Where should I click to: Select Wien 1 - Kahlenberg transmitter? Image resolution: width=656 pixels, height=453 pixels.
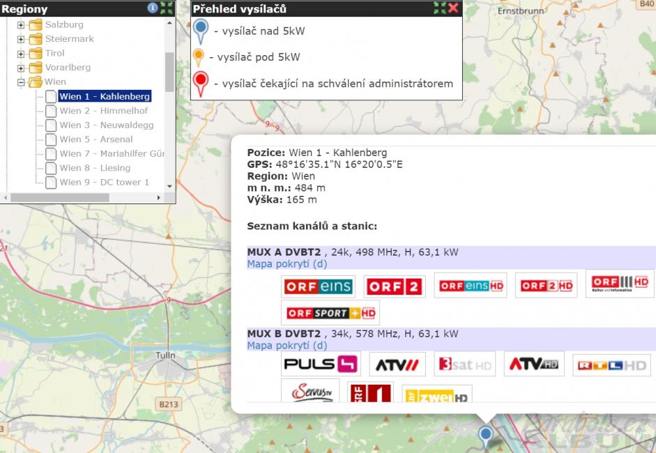click(105, 96)
